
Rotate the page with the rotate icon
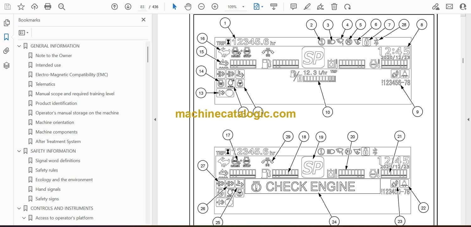pyautogui.click(x=347, y=7)
